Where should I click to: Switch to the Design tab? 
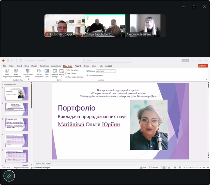point(34,66)
